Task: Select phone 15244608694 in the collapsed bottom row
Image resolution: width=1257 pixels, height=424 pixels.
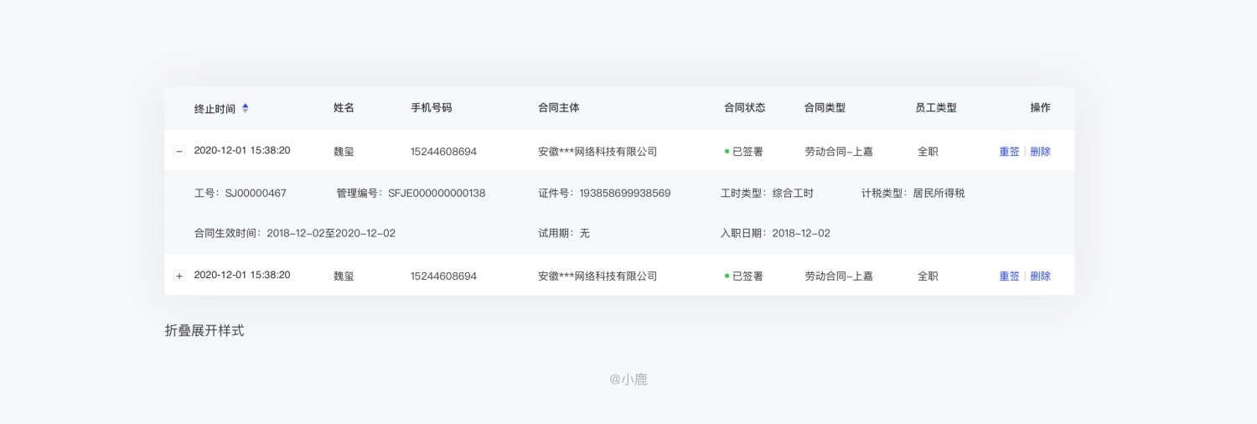Action: 443,276
